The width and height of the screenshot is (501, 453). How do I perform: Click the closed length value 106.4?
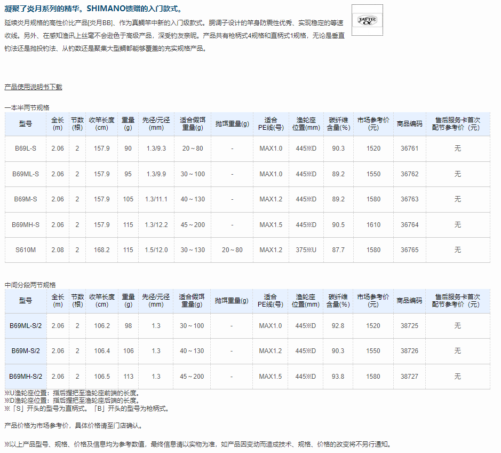102,351
